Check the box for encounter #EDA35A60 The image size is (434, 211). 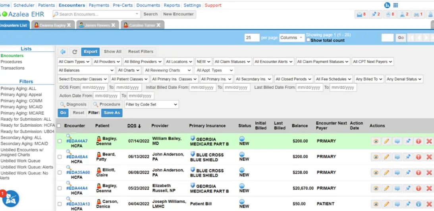click(60, 173)
